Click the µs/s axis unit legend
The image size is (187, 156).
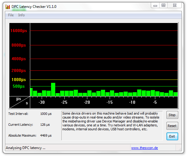20,102
